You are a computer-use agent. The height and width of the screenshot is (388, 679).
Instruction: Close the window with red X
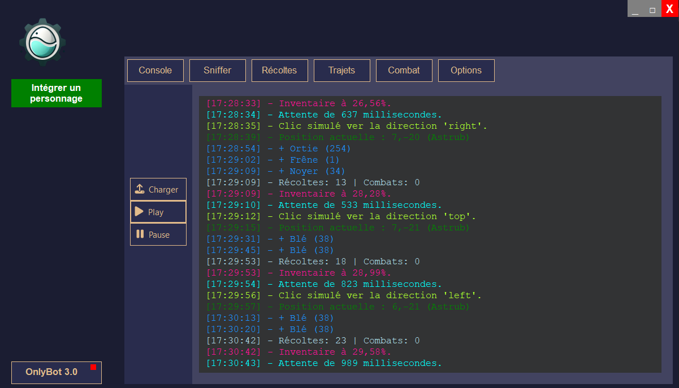[670, 8]
